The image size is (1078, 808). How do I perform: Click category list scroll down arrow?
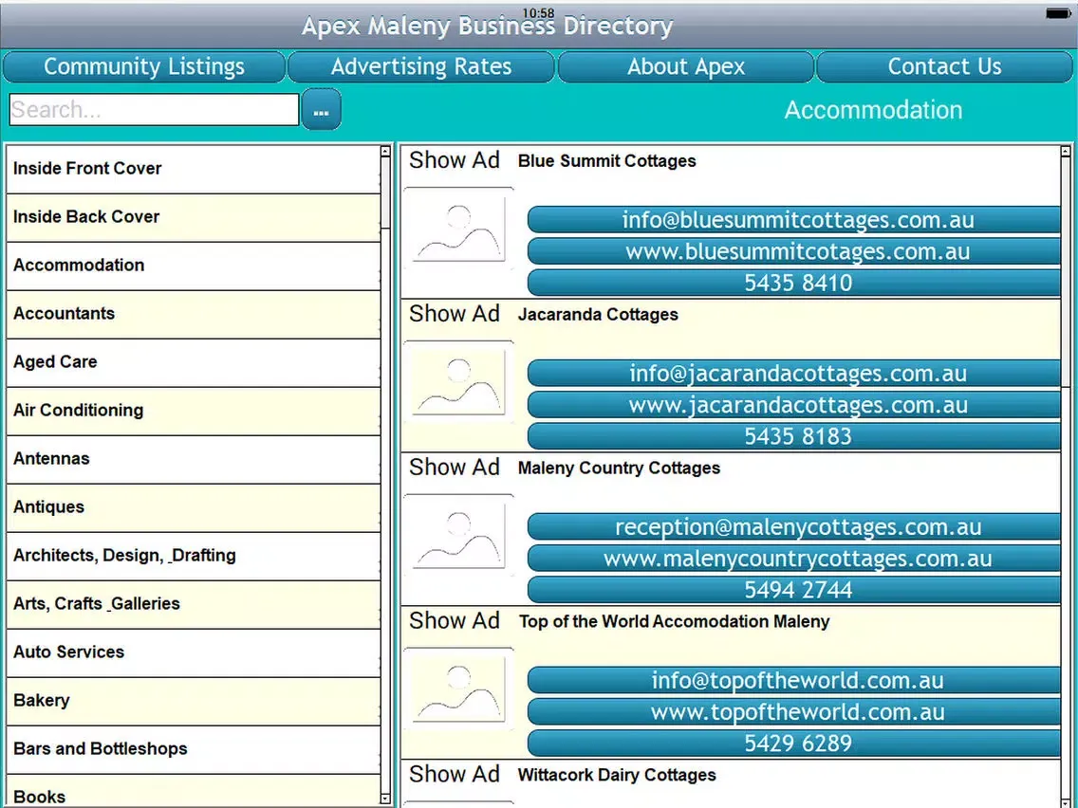385,799
